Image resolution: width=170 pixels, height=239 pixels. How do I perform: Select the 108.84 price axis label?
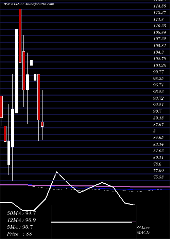tap(159, 32)
